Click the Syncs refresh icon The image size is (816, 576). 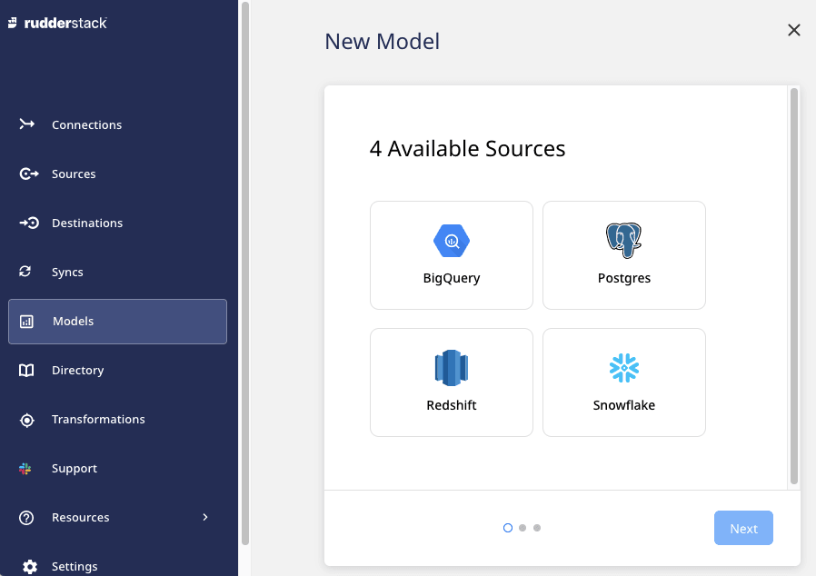tap(25, 272)
